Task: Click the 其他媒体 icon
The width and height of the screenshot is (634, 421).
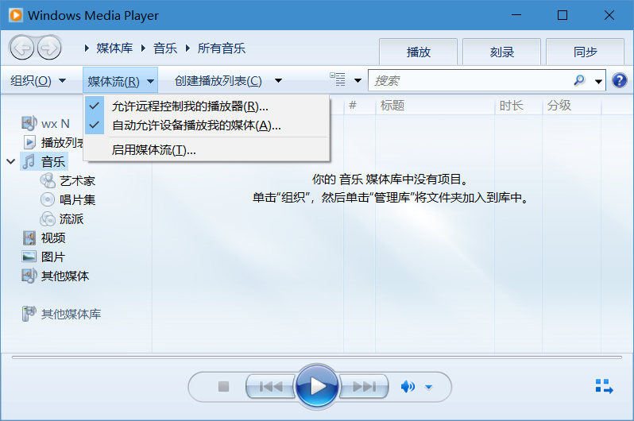Action: click(x=29, y=276)
